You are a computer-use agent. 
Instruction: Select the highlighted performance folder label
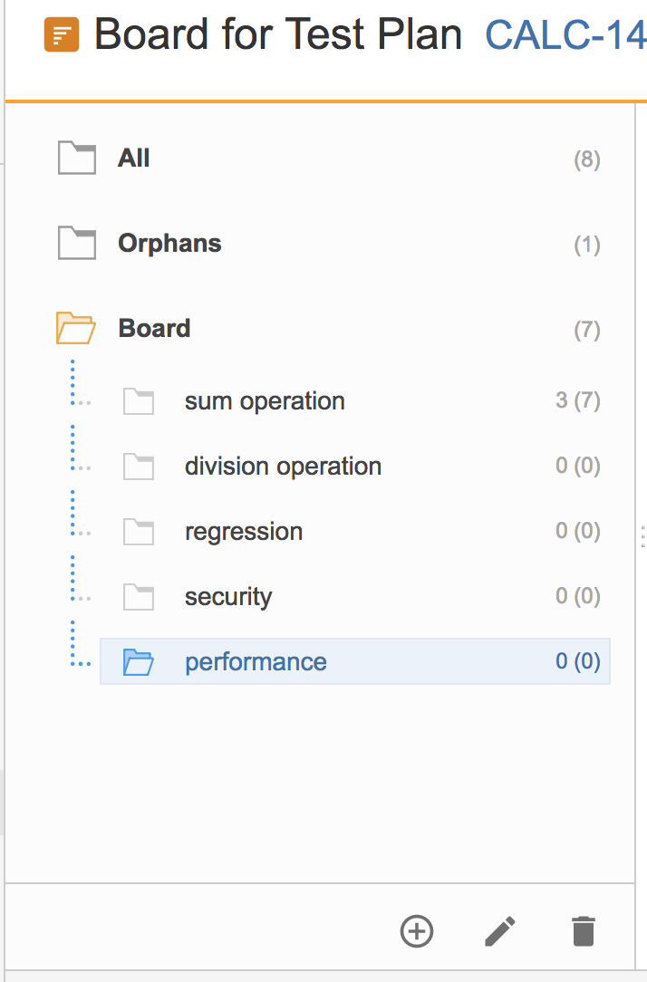[256, 662]
